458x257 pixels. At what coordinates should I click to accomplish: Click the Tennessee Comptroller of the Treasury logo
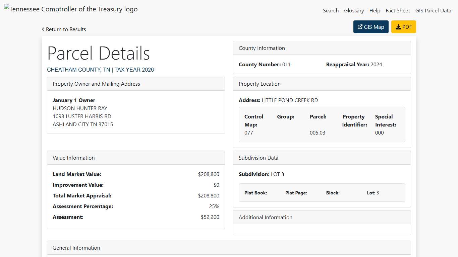pos(70,9)
